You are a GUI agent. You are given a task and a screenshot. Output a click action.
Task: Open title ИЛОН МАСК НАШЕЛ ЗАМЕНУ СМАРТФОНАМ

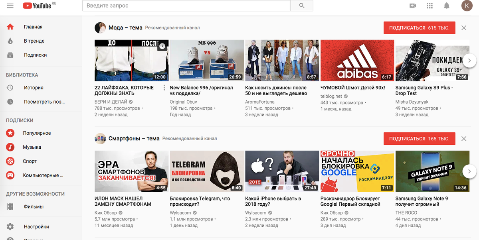(x=123, y=201)
